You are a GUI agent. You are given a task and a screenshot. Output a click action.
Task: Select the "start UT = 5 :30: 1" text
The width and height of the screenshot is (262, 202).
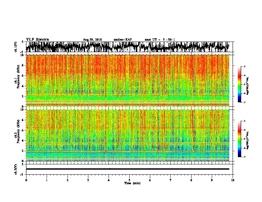pos(160,40)
